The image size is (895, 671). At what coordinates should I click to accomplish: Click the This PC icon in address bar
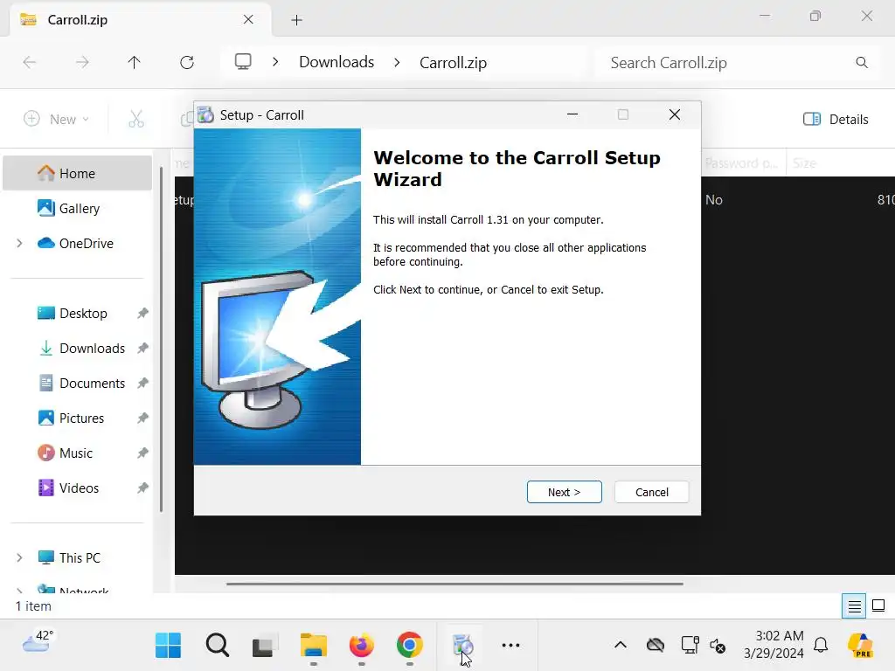pos(243,62)
